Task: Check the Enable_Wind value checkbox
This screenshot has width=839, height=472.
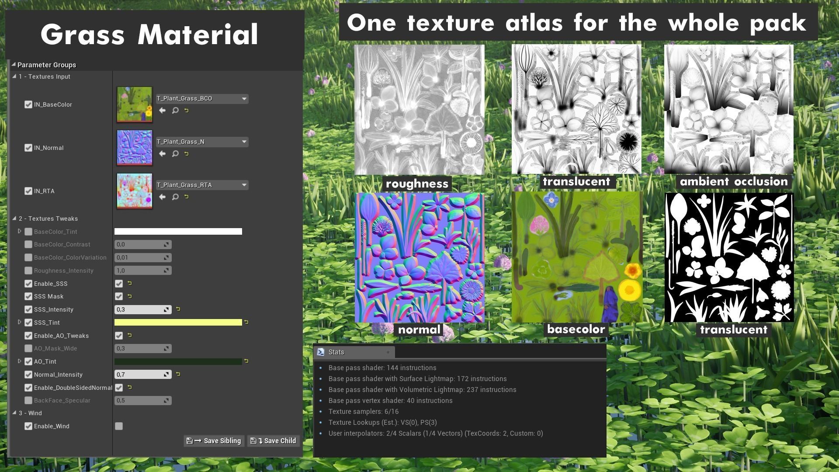Action: [x=119, y=426]
